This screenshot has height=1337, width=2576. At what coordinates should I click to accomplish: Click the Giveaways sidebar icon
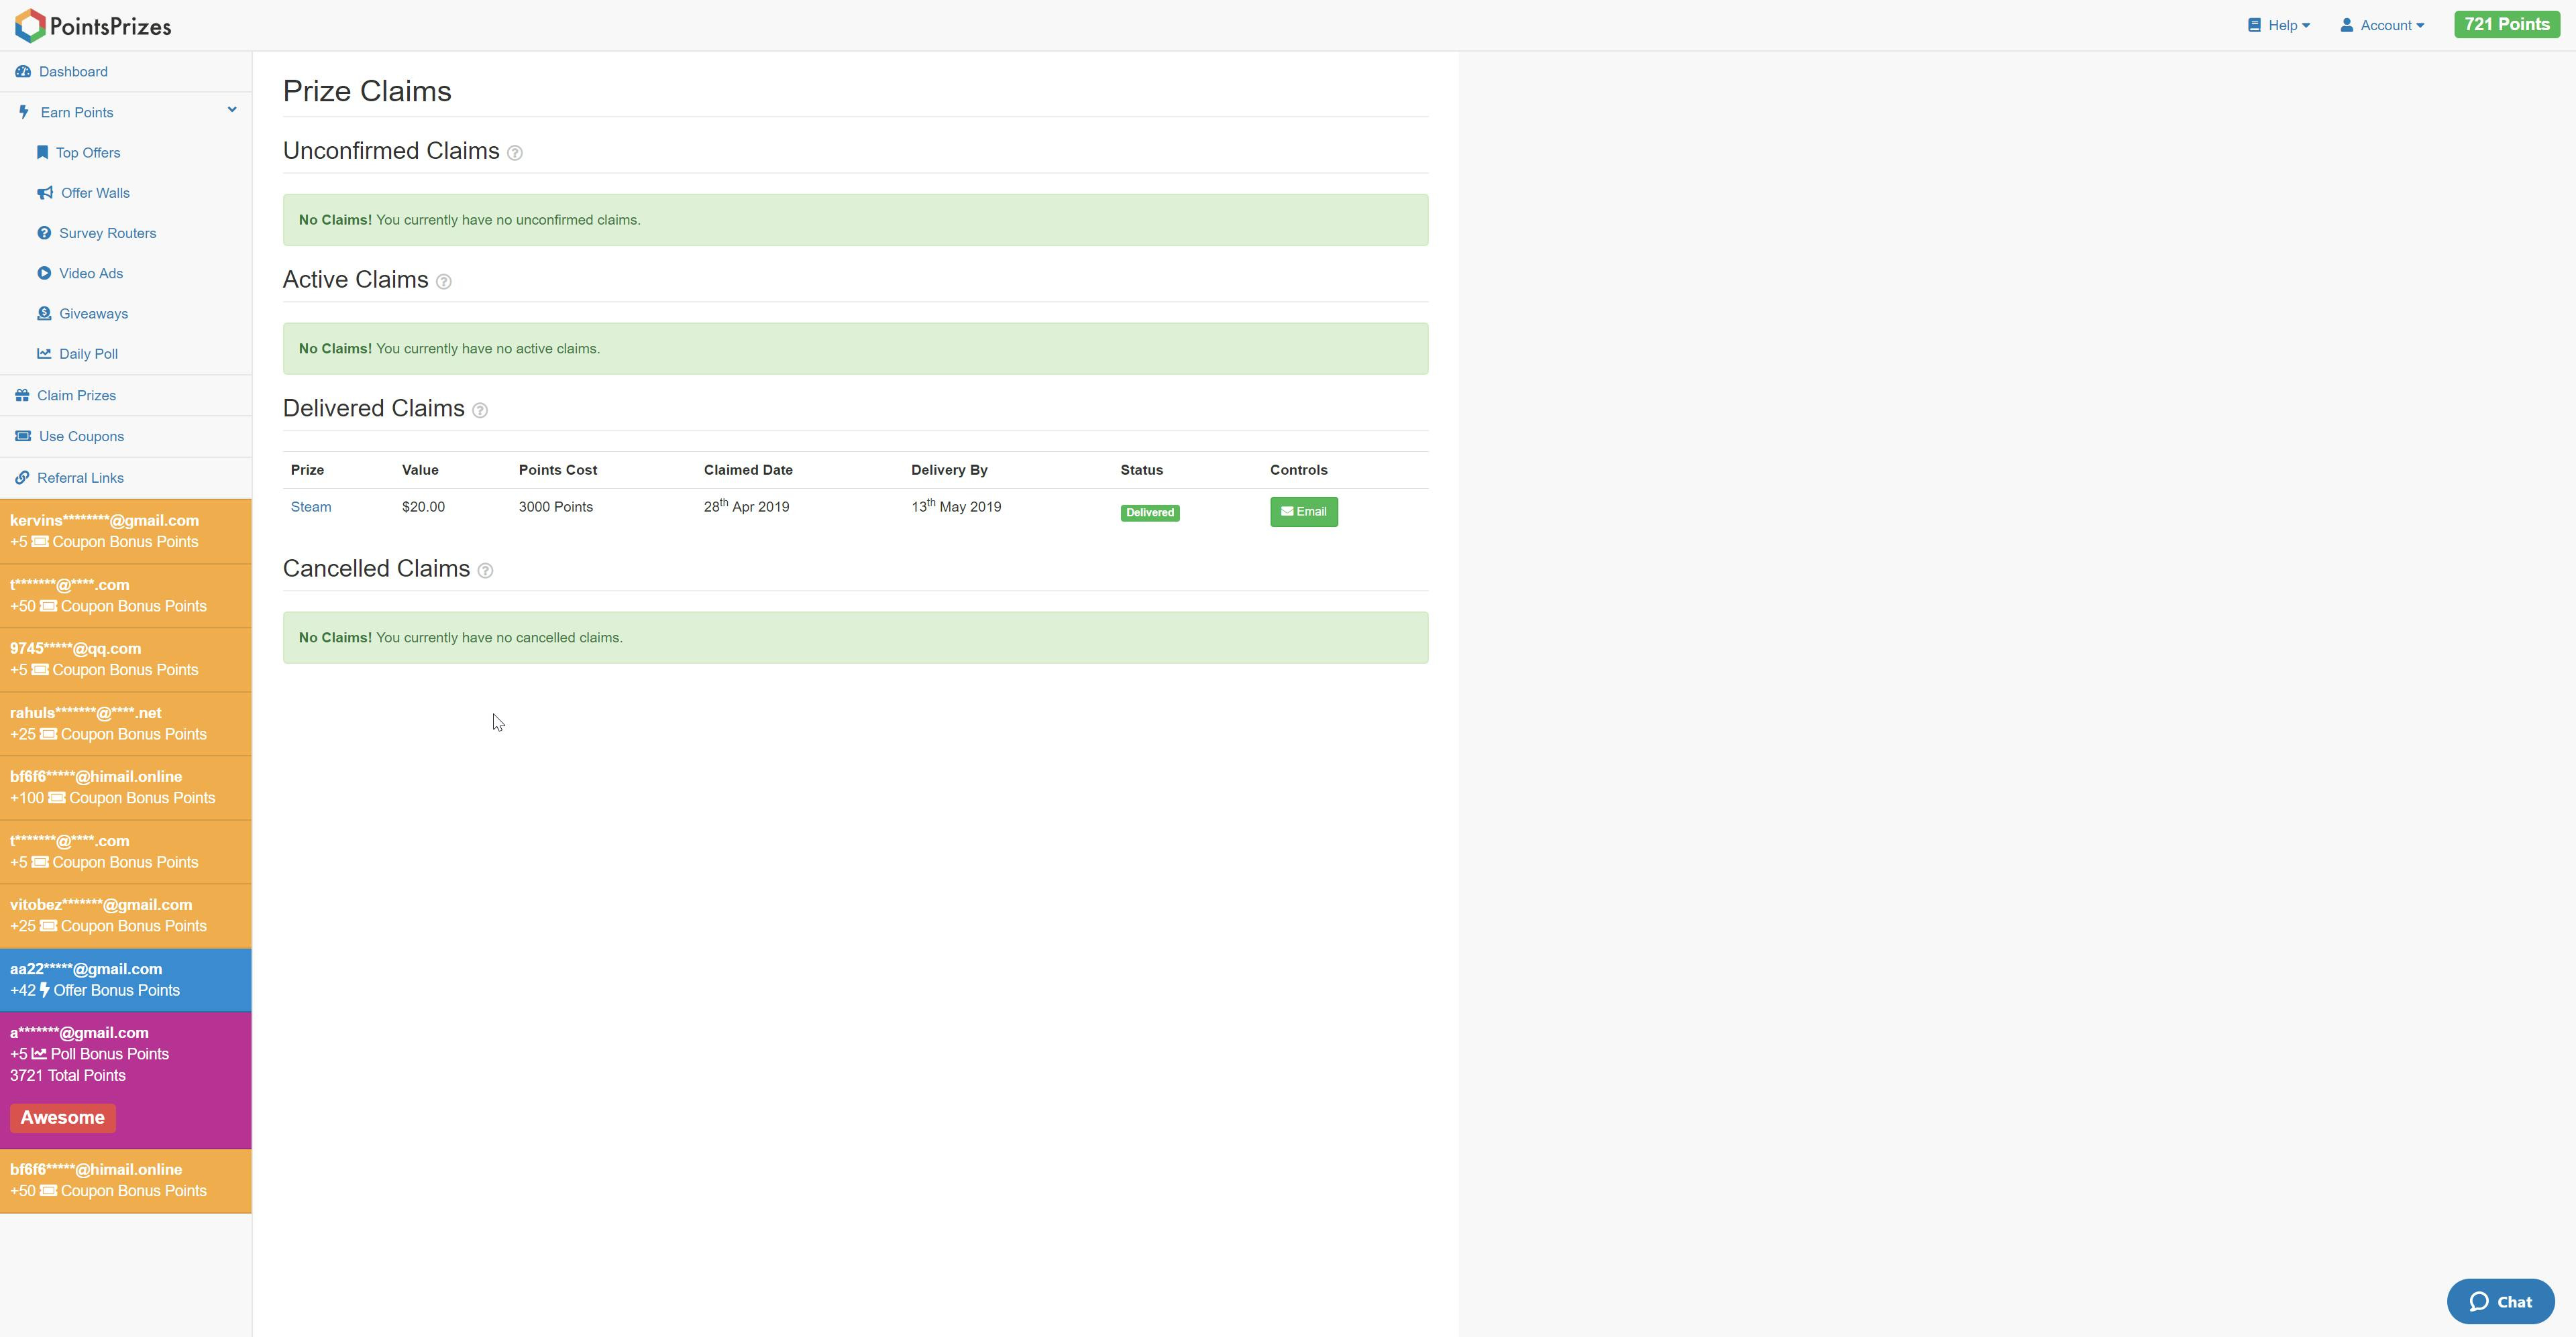pyautogui.click(x=44, y=314)
